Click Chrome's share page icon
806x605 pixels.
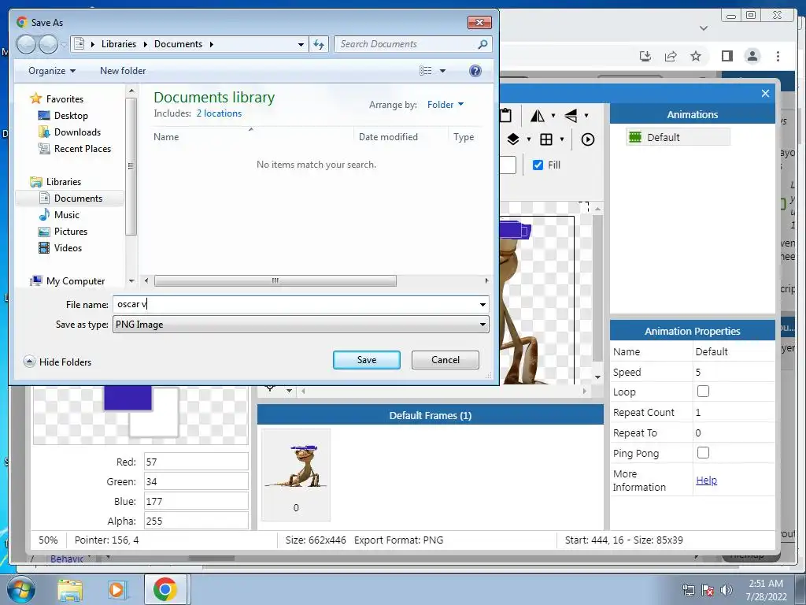click(x=671, y=56)
